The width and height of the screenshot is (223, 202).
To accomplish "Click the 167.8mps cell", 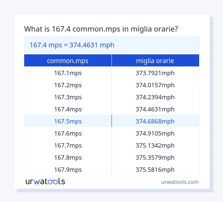I will 68,158.
